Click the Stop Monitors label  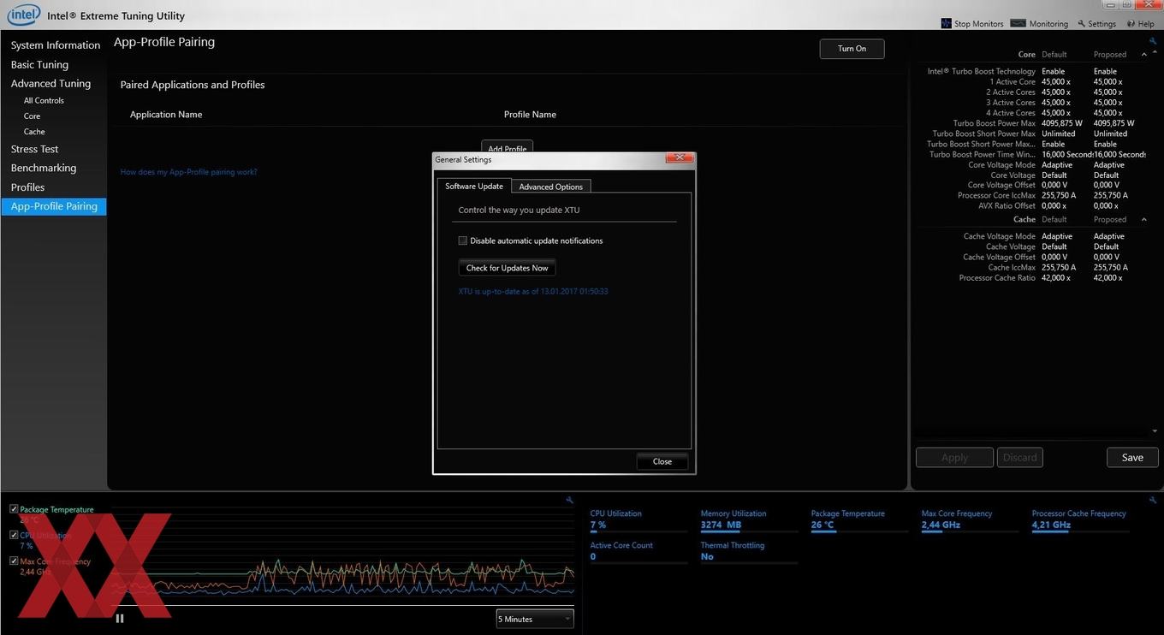pos(978,24)
